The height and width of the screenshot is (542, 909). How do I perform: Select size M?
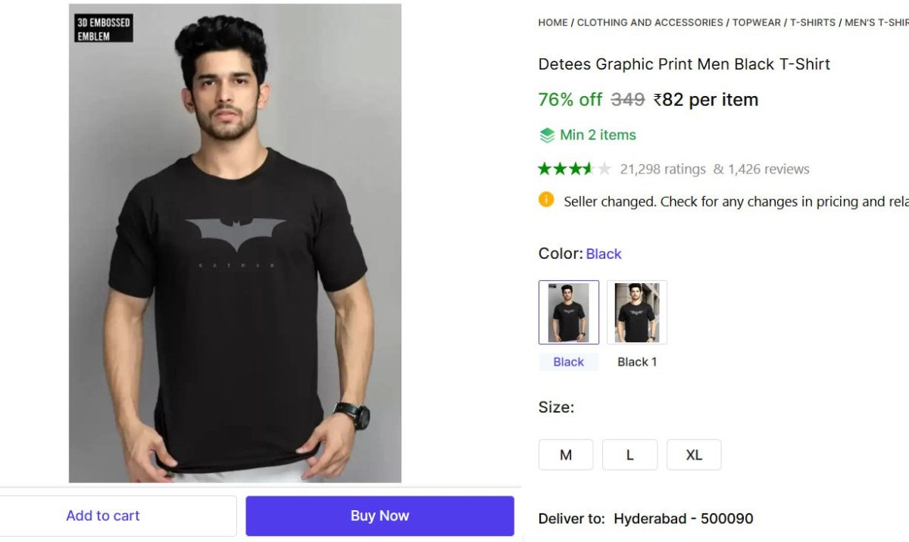tap(566, 455)
